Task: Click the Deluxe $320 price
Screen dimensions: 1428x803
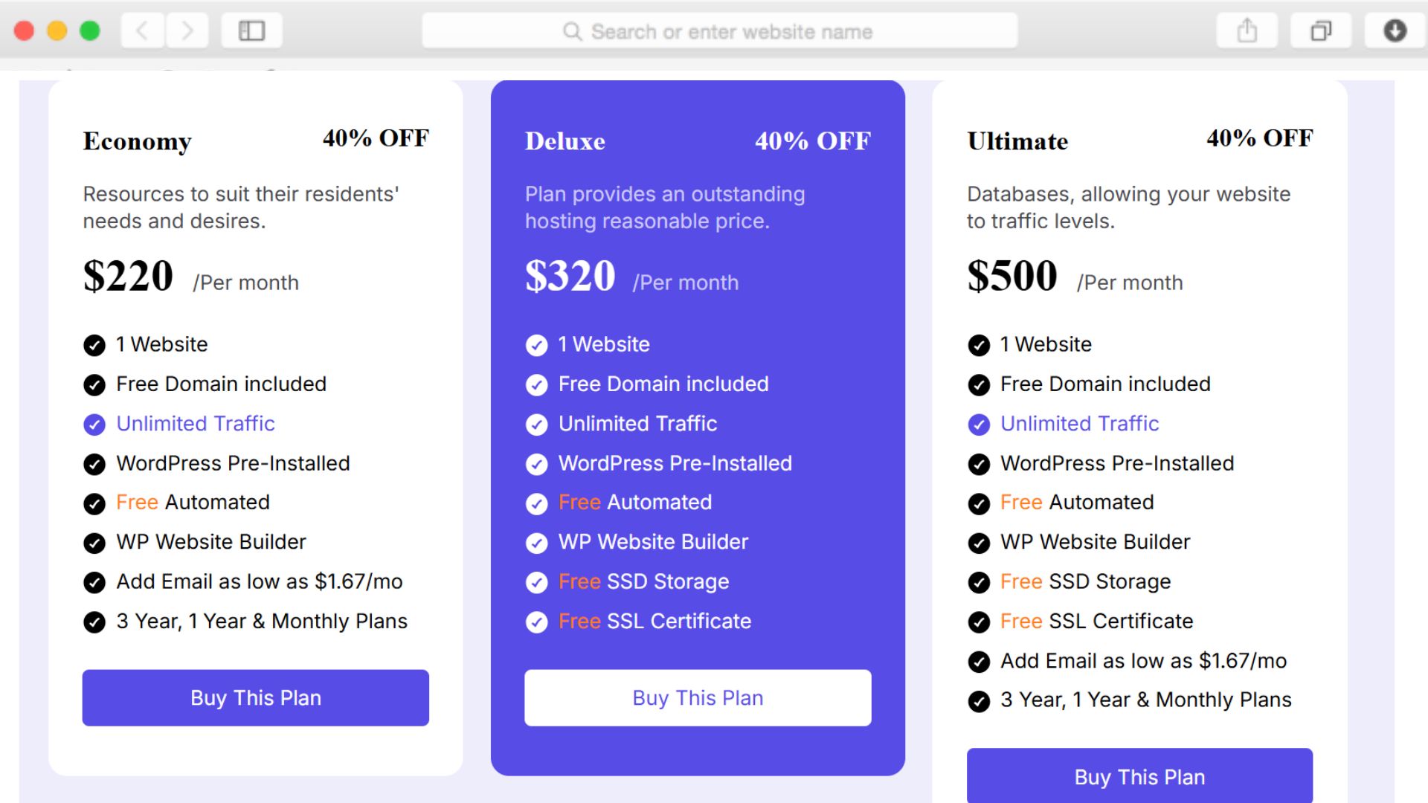Action: coord(570,276)
